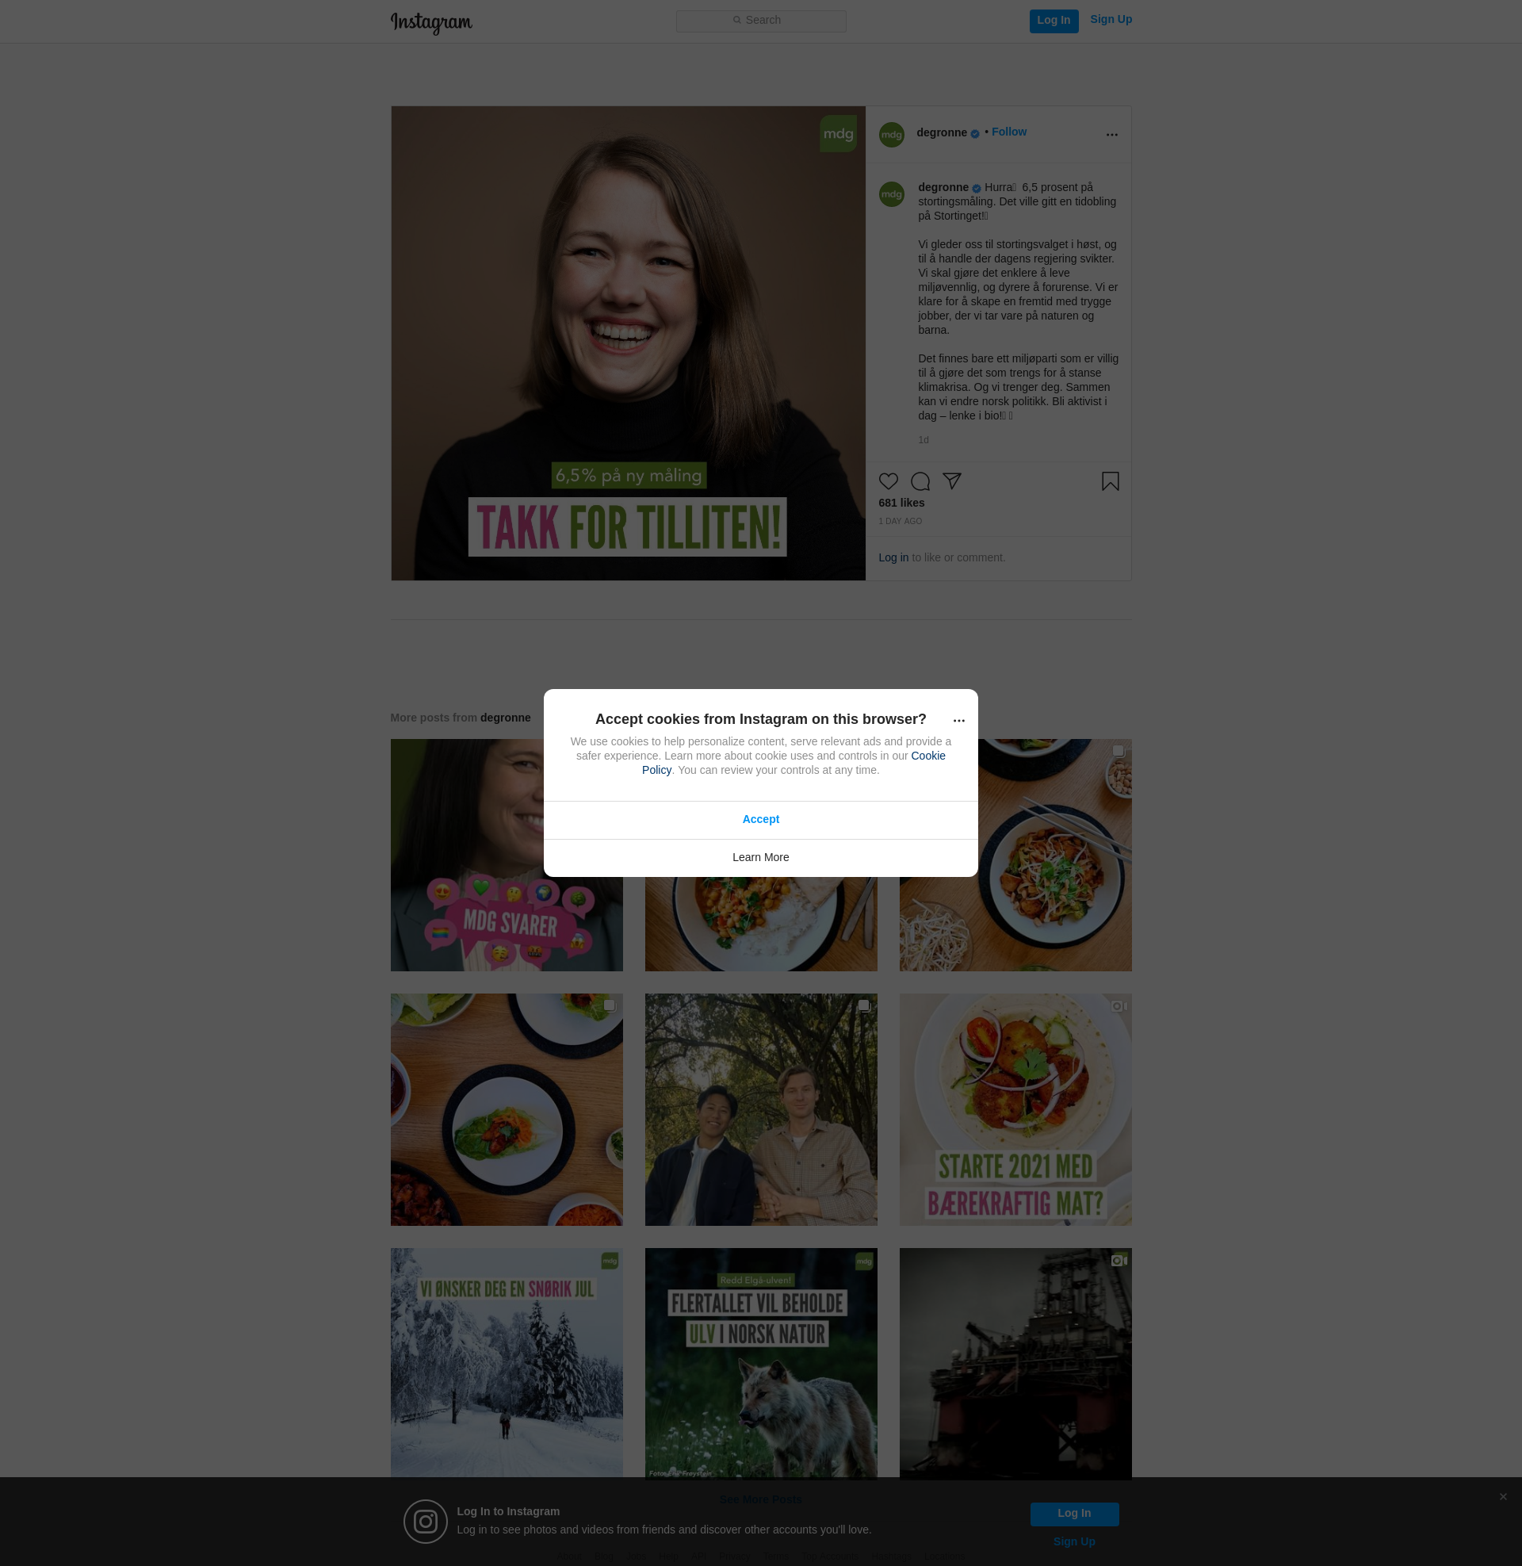Click video icon on Starte 2021 thumbnail
This screenshot has width=1522, height=1566.
pyautogui.click(x=1119, y=1005)
